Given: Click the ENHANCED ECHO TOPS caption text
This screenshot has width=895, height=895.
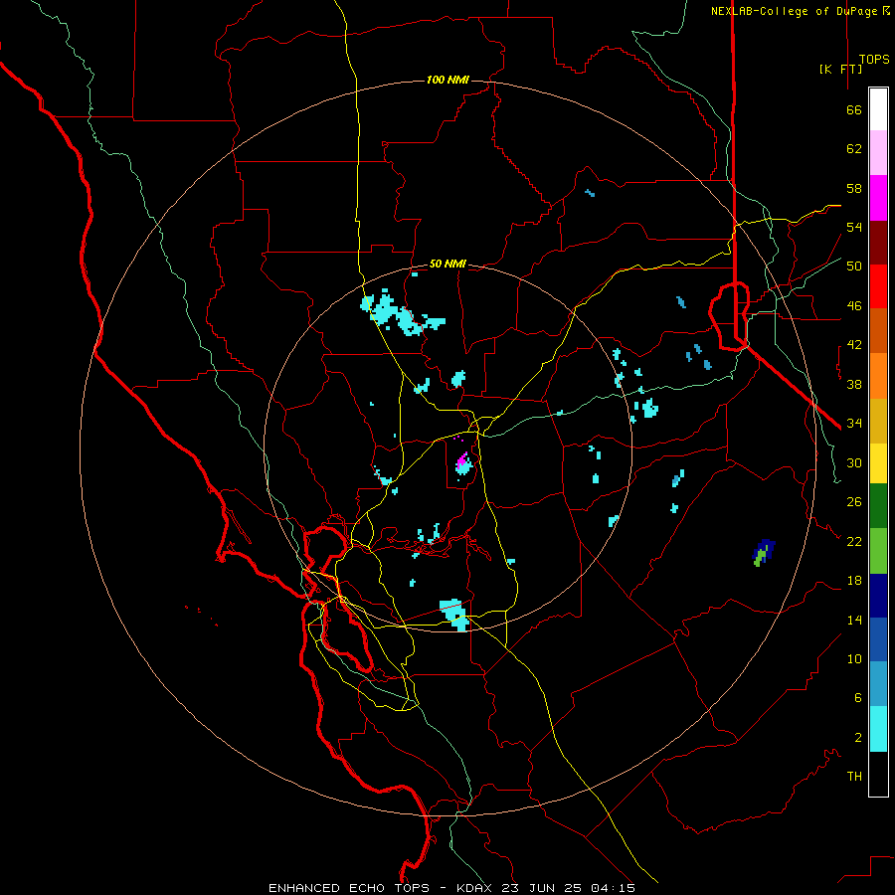Looking at the screenshot, I should tap(349, 888).
